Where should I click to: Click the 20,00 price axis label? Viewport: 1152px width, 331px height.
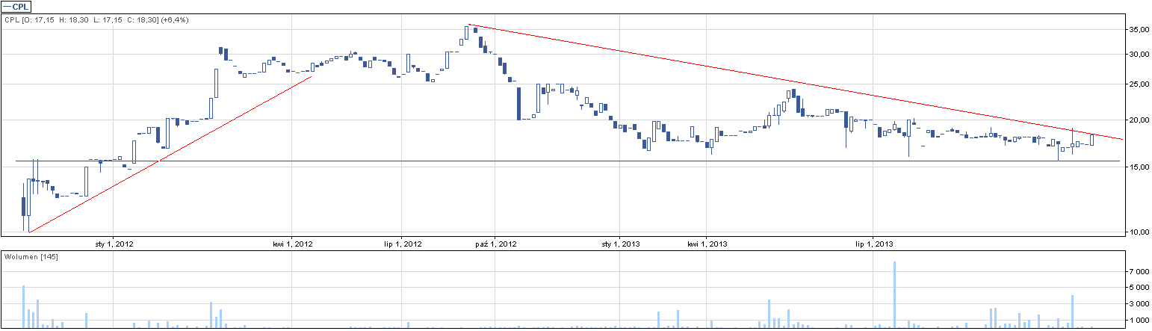point(1139,120)
